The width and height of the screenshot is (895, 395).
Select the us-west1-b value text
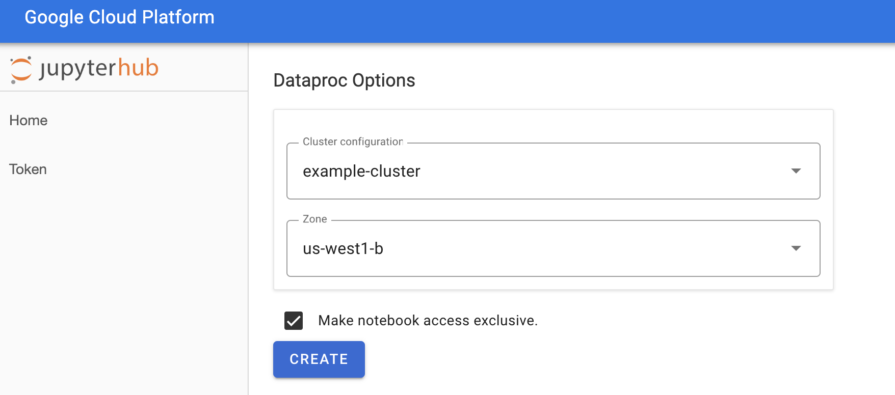click(343, 249)
